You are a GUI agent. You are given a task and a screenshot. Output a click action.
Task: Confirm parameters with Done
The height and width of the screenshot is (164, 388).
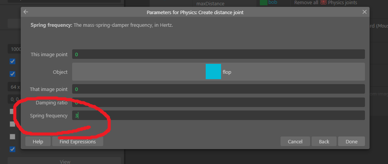coord(351,141)
